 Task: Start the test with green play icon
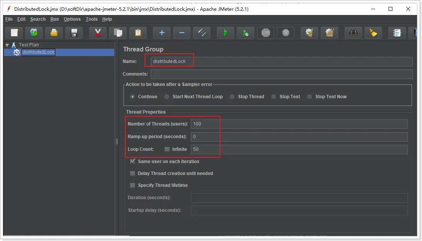[225, 33]
